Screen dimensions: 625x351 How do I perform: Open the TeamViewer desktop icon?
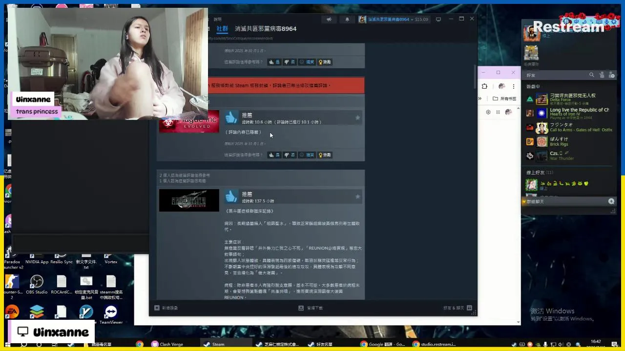point(111,315)
